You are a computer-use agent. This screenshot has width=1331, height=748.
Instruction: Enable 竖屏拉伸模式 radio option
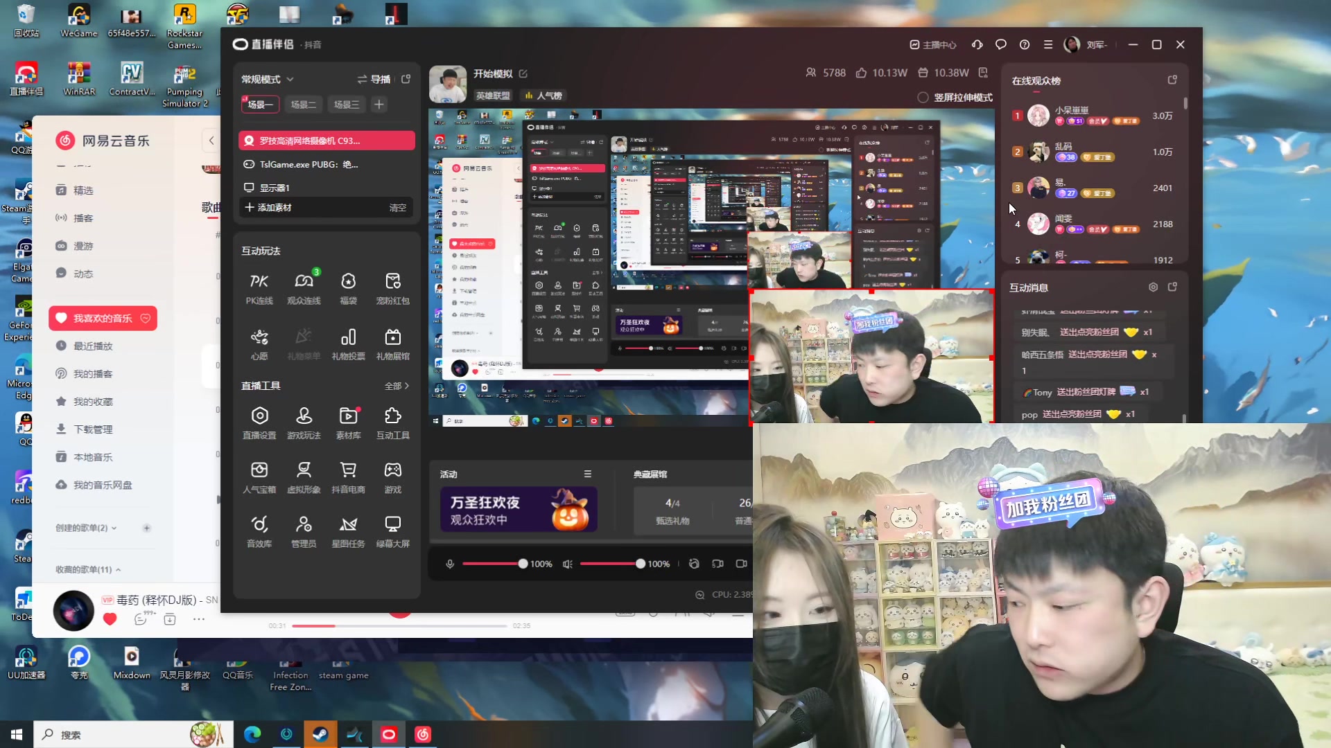pyautogui.click(x=923, y=98)
